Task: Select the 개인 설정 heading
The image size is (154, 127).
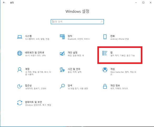Action: (x=72, y=52)
